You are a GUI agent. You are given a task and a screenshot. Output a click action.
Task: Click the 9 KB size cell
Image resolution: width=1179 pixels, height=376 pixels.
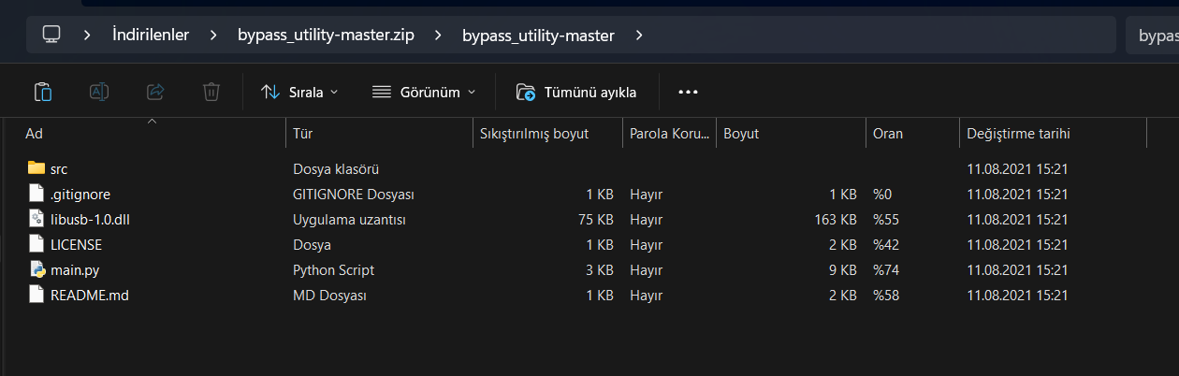pos(843,270)
